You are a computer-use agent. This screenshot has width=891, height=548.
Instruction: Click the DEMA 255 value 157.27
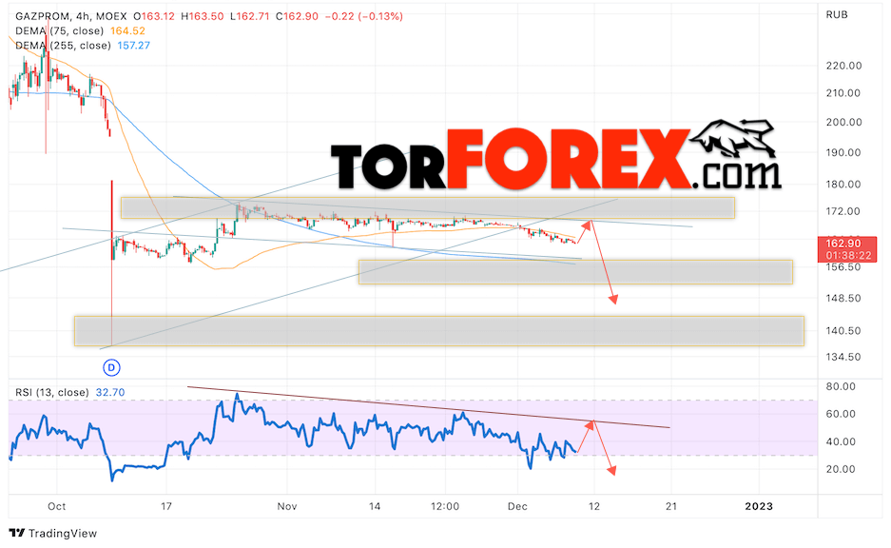(134, 45)
